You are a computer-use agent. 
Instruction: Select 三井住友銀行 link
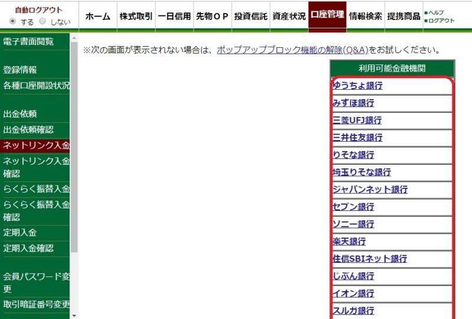click(x=358, y=138)
